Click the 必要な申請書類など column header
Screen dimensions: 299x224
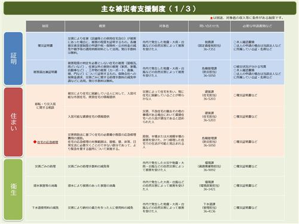click(x=257, y=26)
